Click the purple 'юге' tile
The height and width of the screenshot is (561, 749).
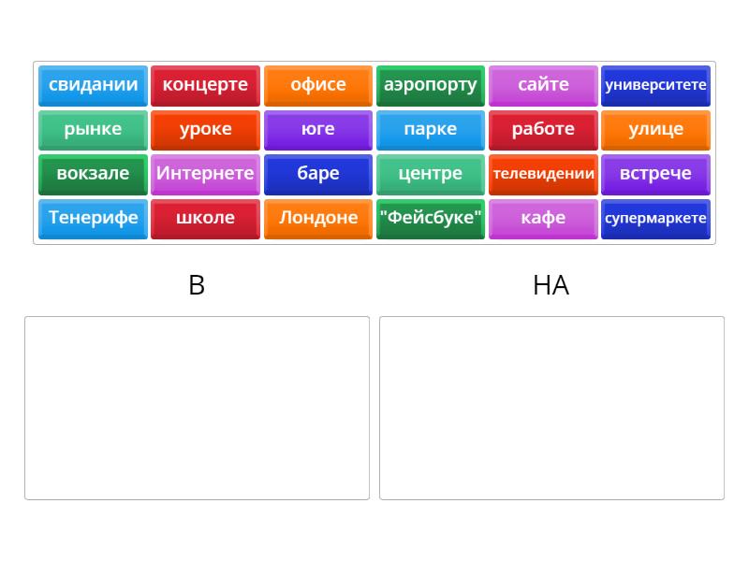pos(318,130)
